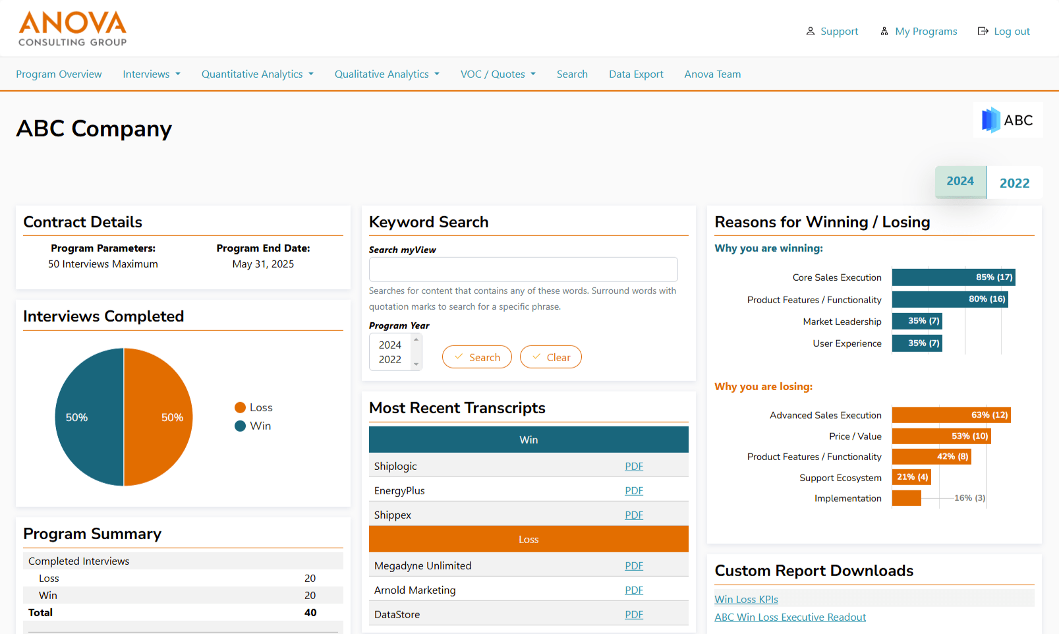Click User Experience 35% bar

coord(917,343)
